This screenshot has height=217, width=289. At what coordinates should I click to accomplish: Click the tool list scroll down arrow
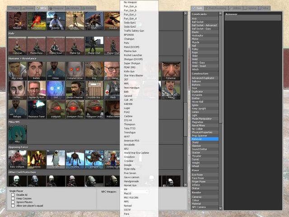[220, 208]
